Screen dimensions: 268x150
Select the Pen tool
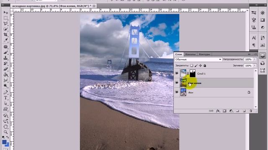(x=5, y=92)
